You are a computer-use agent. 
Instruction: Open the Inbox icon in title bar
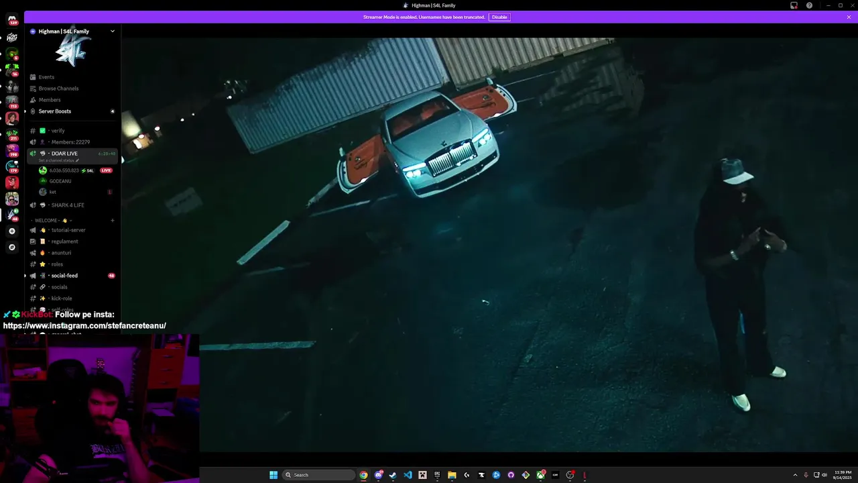click(x=794, y=5)
